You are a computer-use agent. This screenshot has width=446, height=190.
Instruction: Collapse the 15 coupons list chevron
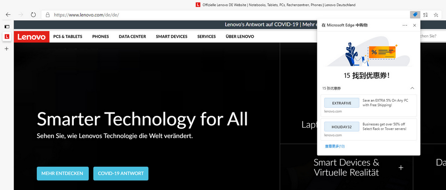(412, 88)
